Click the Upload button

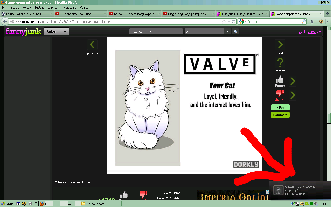coord(52,32)
